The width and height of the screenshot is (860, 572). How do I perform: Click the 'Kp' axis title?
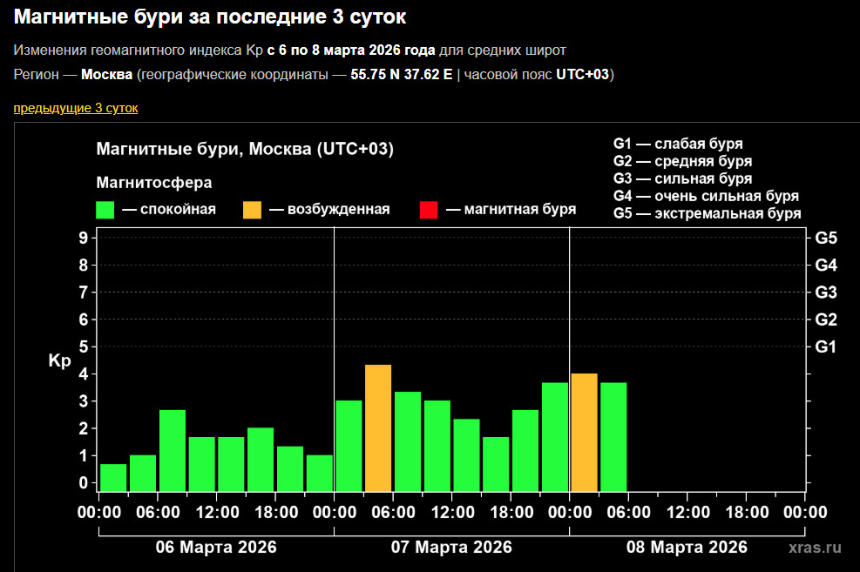point(59,360)
